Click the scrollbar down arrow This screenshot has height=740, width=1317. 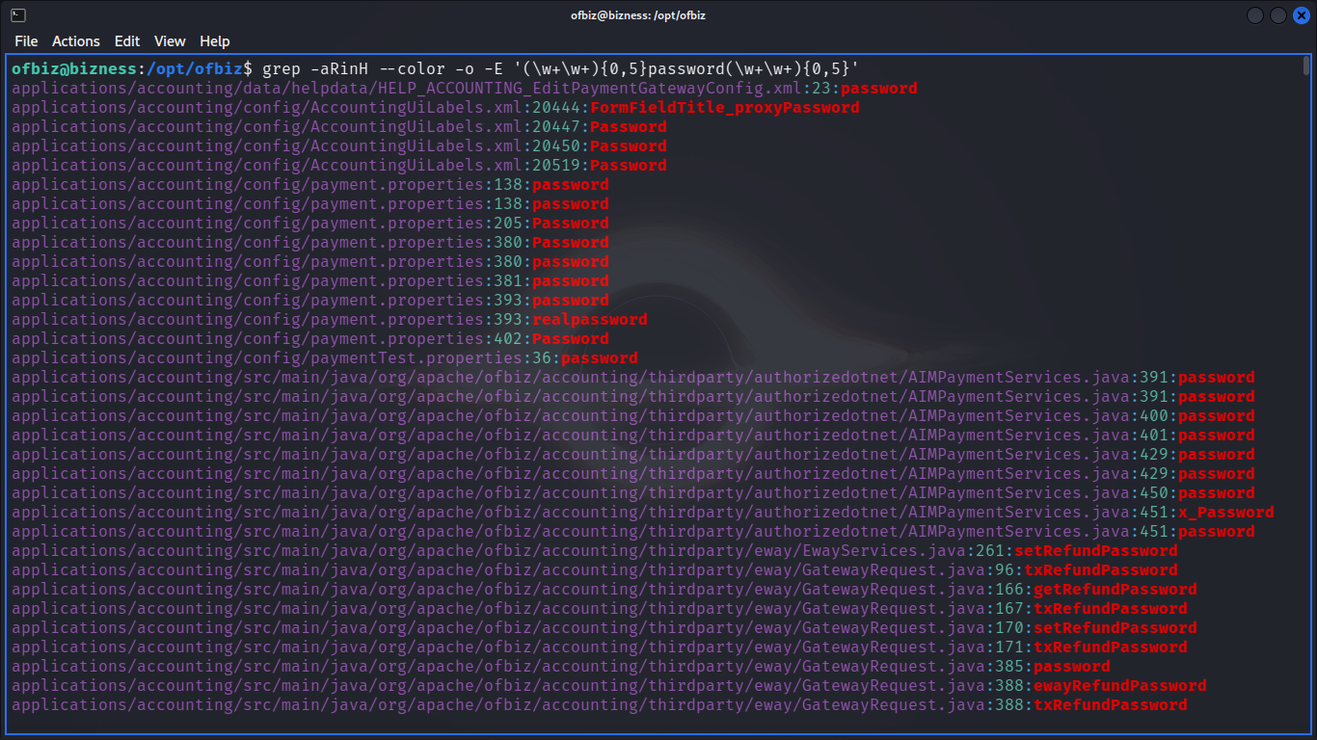[x=1306, y=728]
